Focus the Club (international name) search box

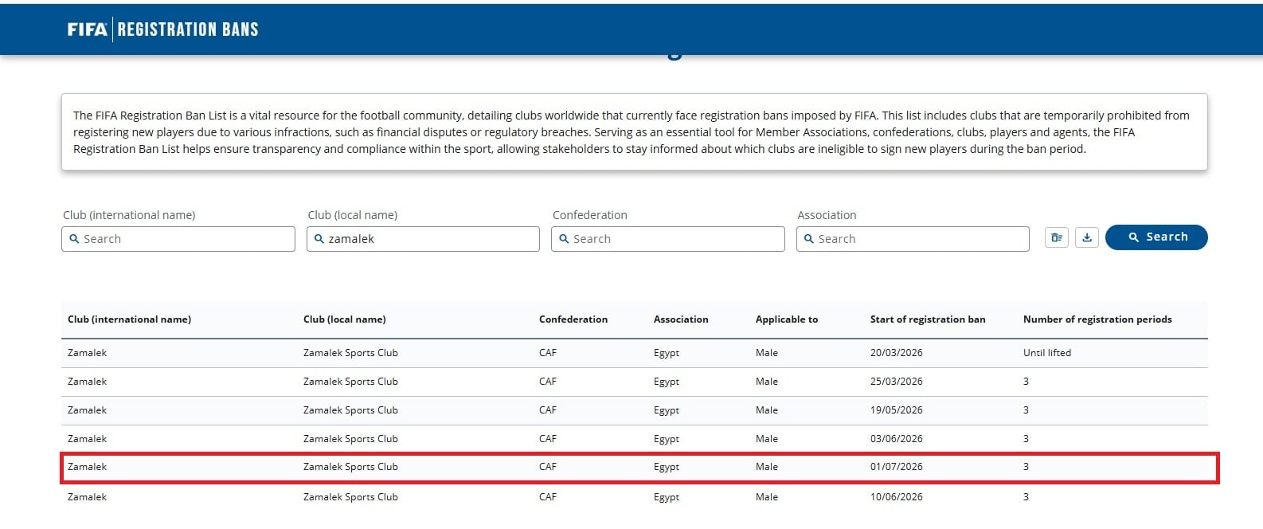point(178,239)
